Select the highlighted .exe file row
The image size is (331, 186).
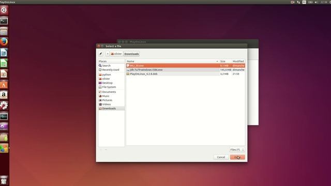coord(186,66)
